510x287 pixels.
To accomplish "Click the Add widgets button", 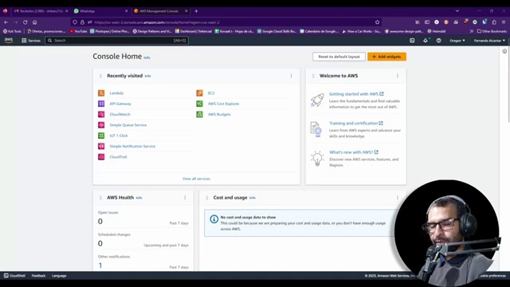I will (x=386, y=57).
